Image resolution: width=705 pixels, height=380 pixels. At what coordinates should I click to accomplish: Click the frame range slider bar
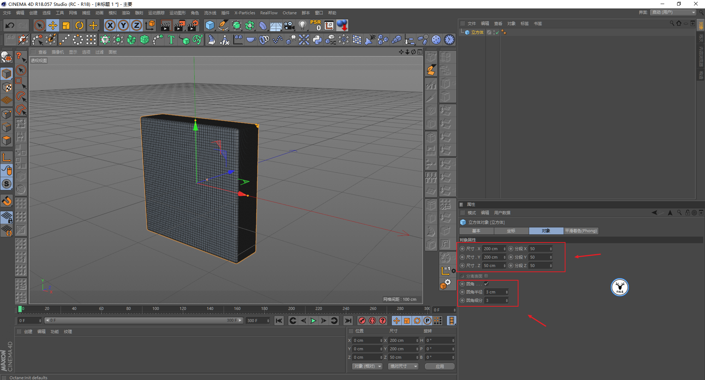tap(144, 321)
